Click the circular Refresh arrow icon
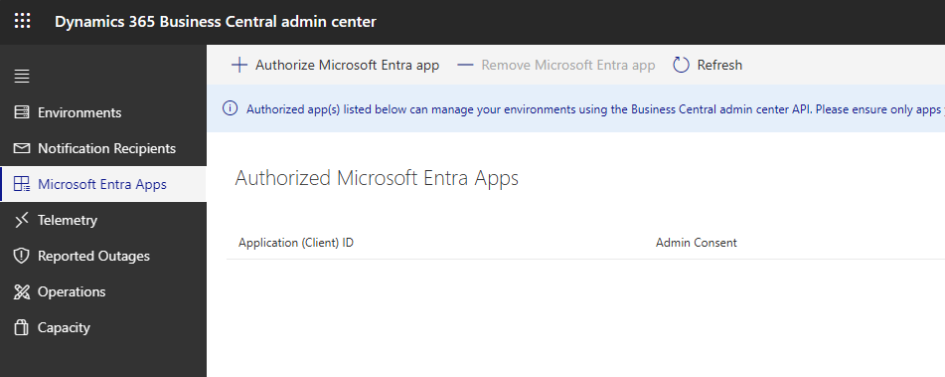The width and height of the screenshot is (945, 377). click(x=681, y=65)
